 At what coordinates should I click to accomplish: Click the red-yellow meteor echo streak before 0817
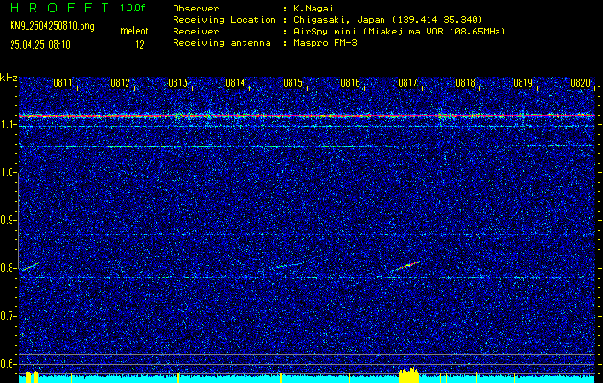tap(406, 266)
